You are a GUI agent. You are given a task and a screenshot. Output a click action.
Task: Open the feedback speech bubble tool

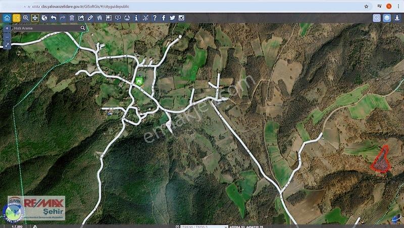coord(118,18)
